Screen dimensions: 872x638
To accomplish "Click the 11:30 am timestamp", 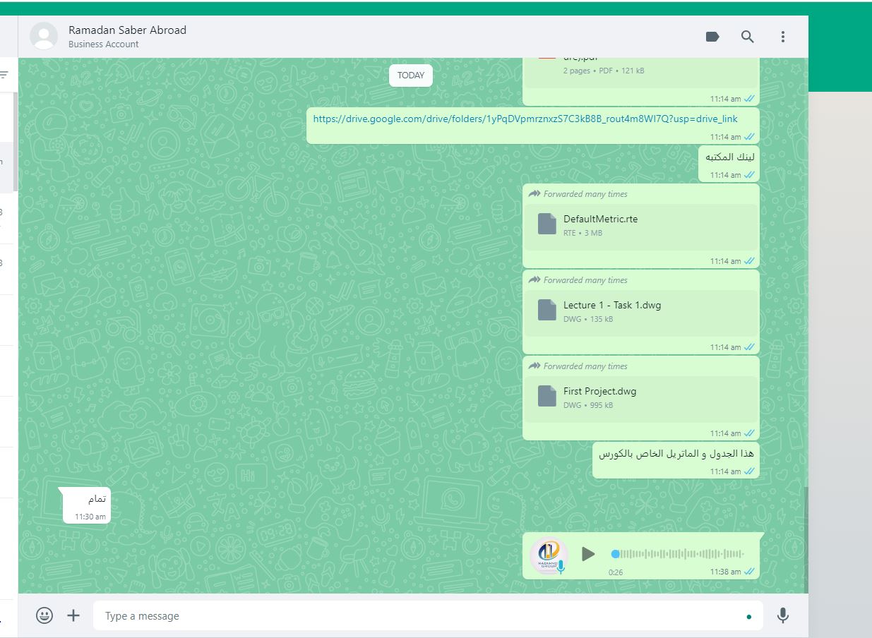I will click(x=90, y=517).
